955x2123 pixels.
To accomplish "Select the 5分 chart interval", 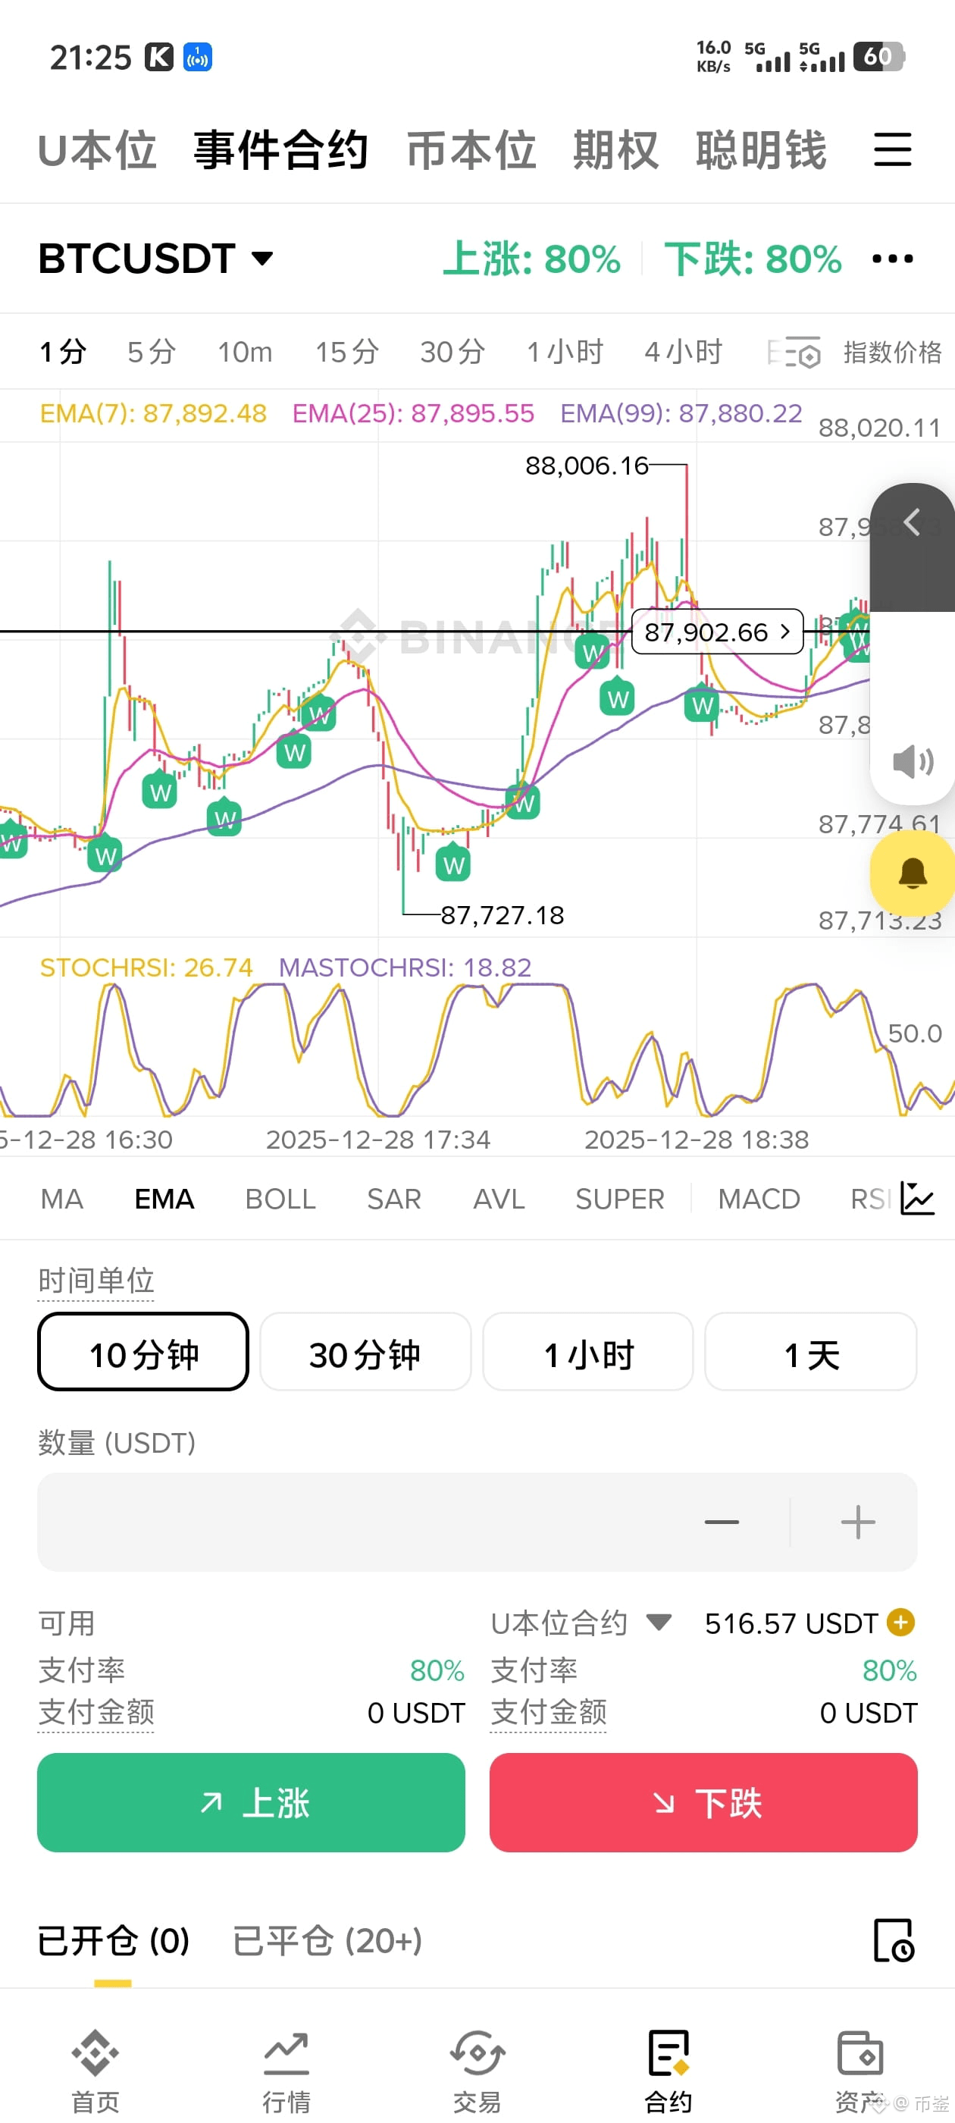I will click(152, 352).
